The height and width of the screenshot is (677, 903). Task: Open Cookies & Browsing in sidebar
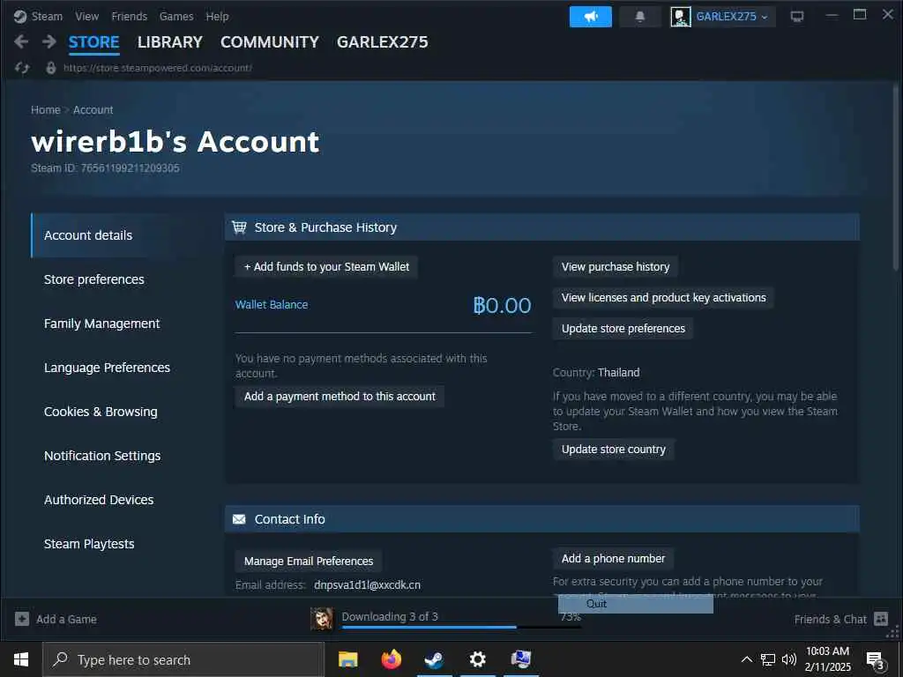(x=101, y=412)
